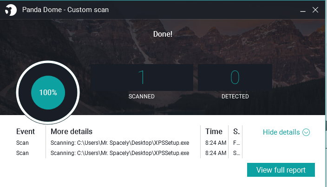Screen dimensions: 327x187
Task: Collapse details using the chevron circle icon
Action: pos(306,132)
